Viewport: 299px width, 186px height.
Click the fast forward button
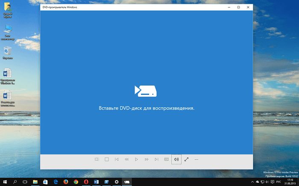coord(147,159)
